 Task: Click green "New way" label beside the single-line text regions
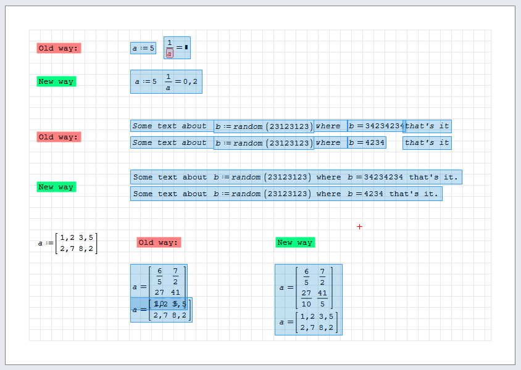(x=56, y=187)
